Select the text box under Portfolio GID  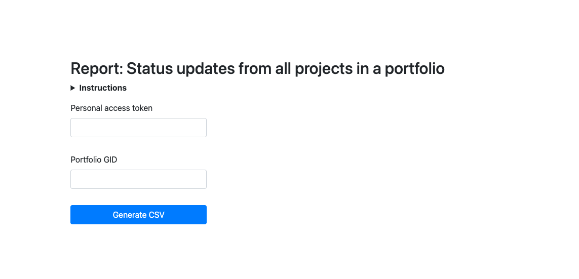pos(138,179)
